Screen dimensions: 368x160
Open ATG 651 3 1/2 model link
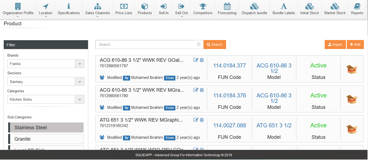[x=274, y=125]
